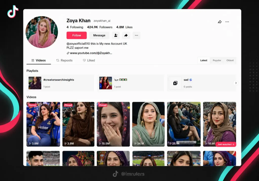Click the share arrow icon at the profile's top right

pyautogui.click(x=220, y=22)
